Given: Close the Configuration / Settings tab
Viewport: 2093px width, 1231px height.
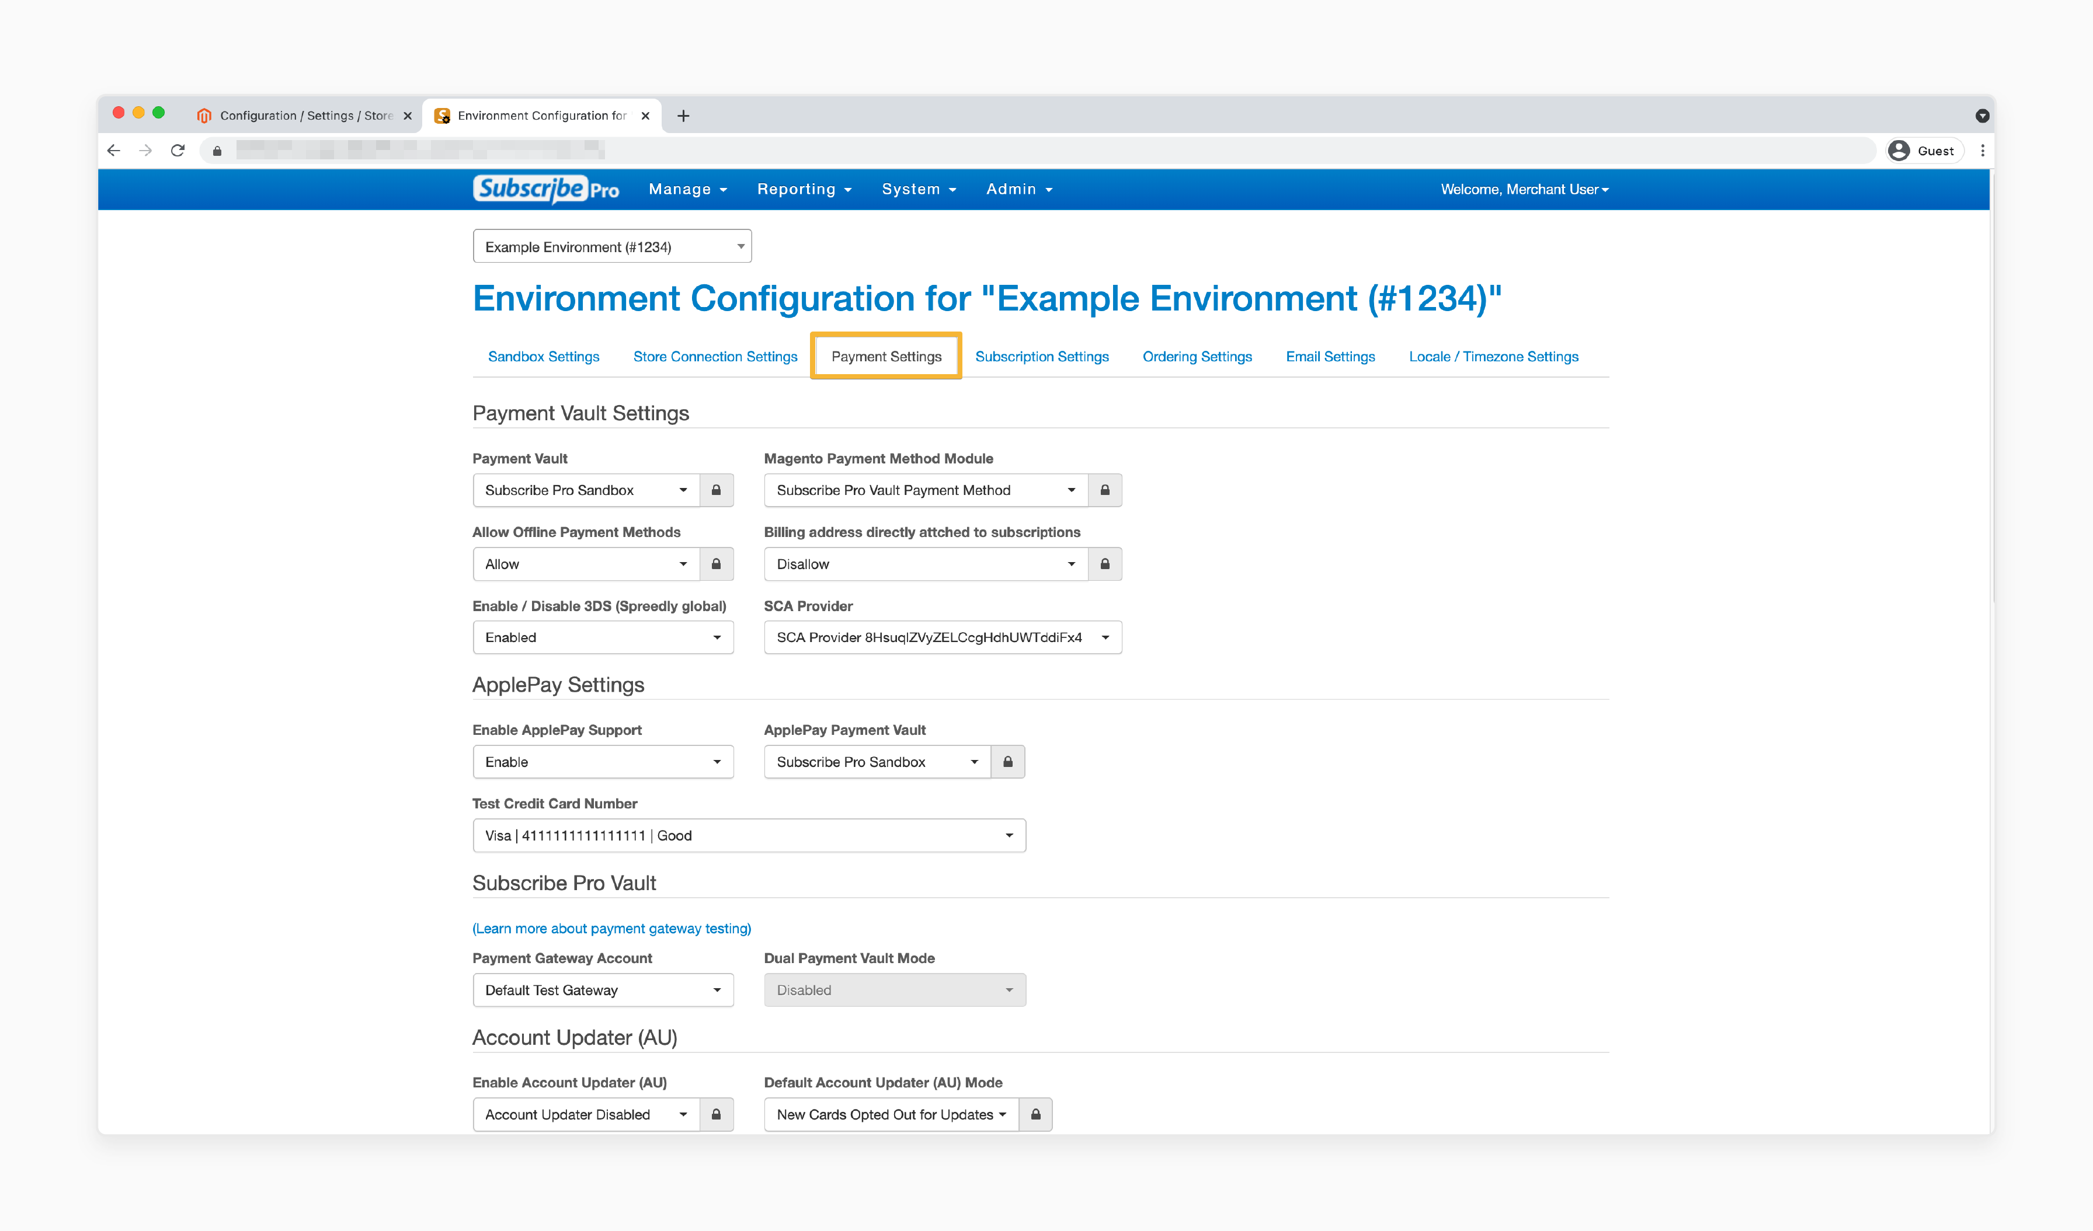Looking at the screenshot, I should pos(407,116).
